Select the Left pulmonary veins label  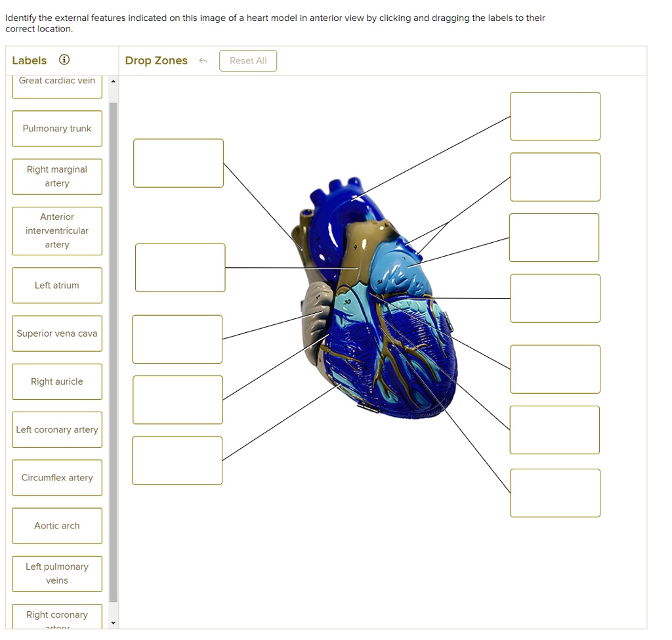click(x=56, y=573)
